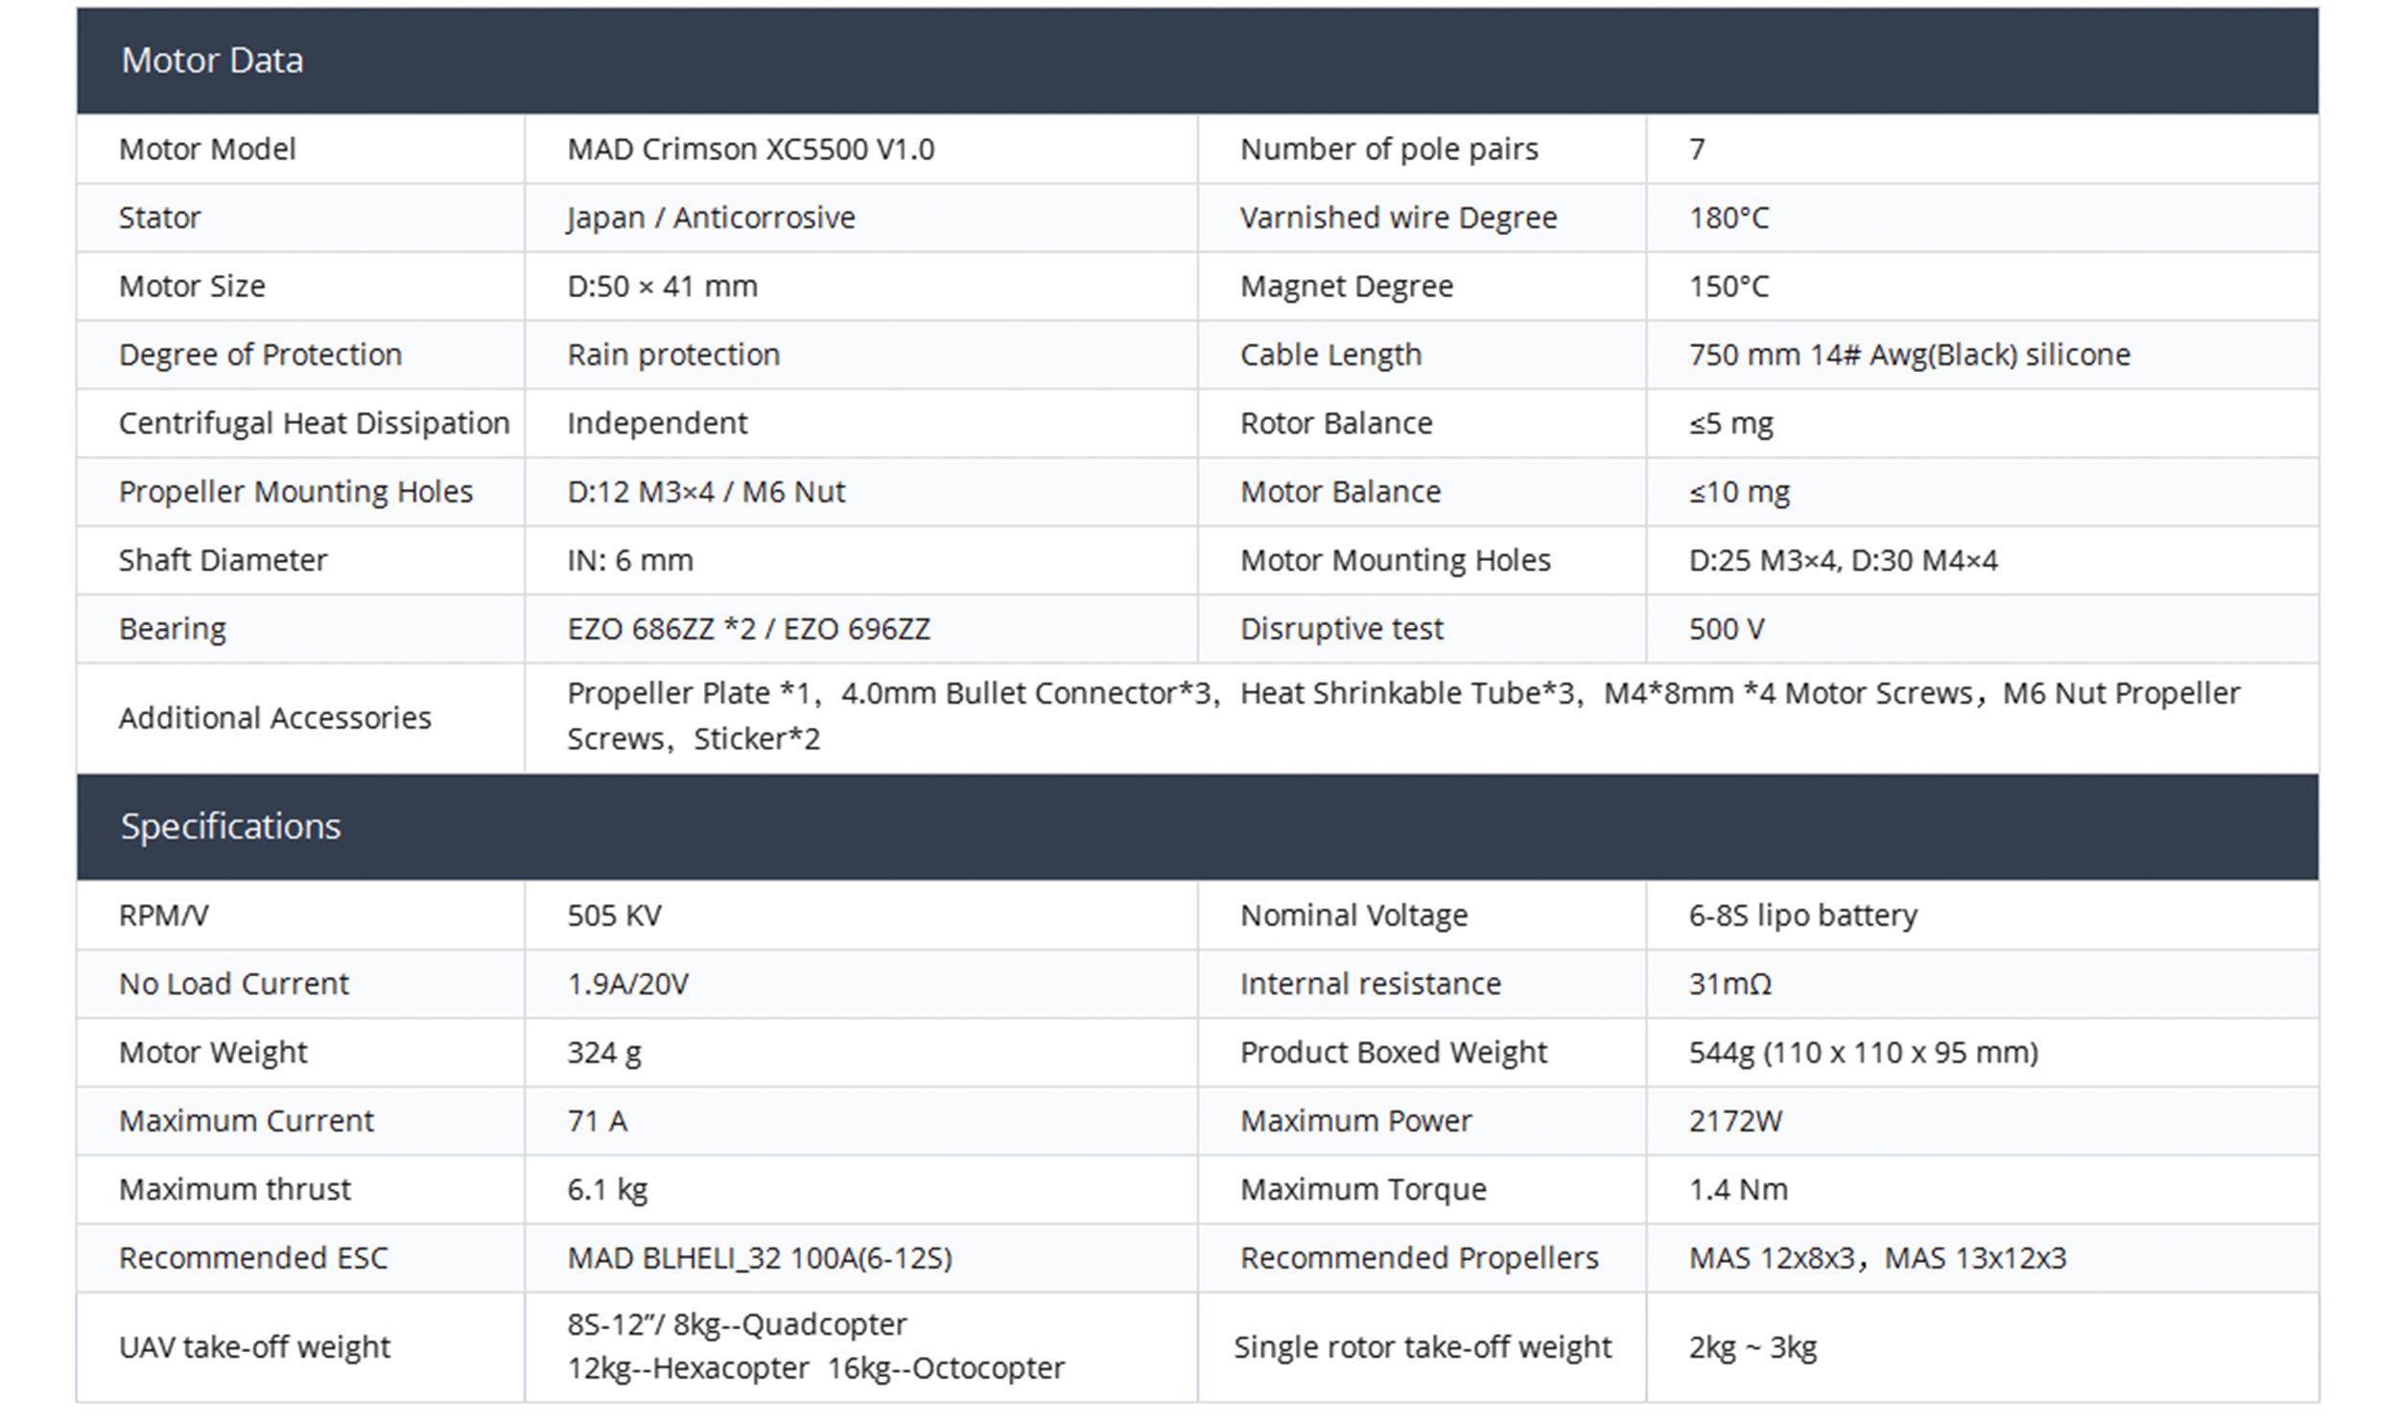The height and width of the screenshot is (1423, 2398).
Task: Click the Cable Length label
Action: point(1330,355)
